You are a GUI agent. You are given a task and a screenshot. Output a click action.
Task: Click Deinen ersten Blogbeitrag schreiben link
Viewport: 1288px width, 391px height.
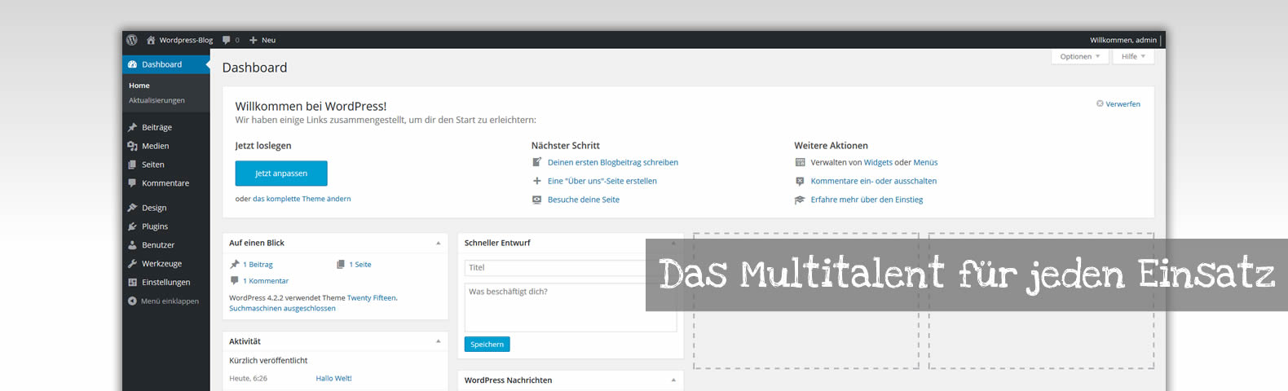point(613,162)
